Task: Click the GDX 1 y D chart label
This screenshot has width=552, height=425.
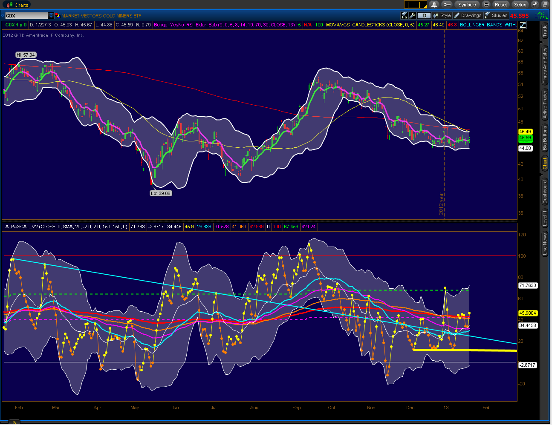Action: [16, 25]
